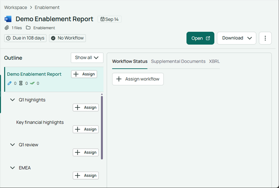Select the Workflow Status tab
The width and height of the screenshot is (279, 188).
pos(130,61)
